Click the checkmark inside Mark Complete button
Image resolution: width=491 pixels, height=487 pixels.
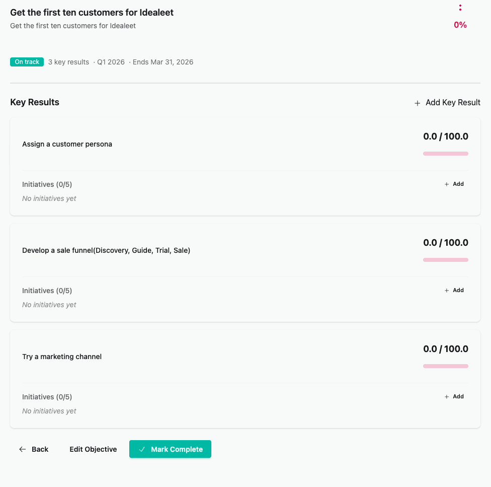[x=142, y=449]
